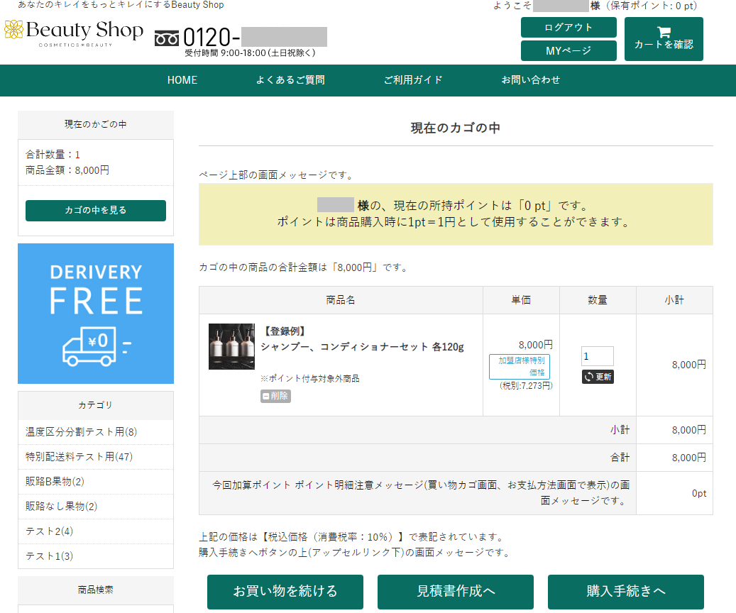Open ご利用ガイド menu item
The height and width of the screenshot is (613, 736).
tap(413, 80)
